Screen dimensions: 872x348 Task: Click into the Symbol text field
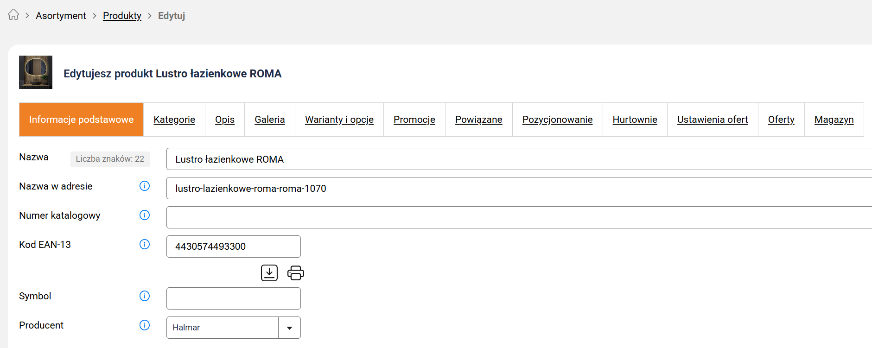tap(233, 298)
